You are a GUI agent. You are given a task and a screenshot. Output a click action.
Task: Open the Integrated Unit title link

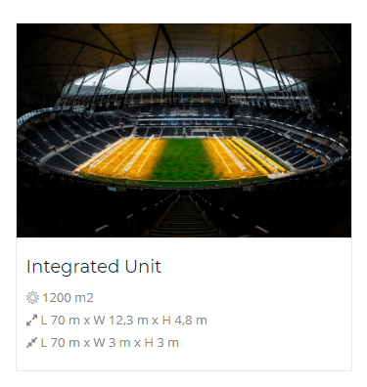(94, 267)
